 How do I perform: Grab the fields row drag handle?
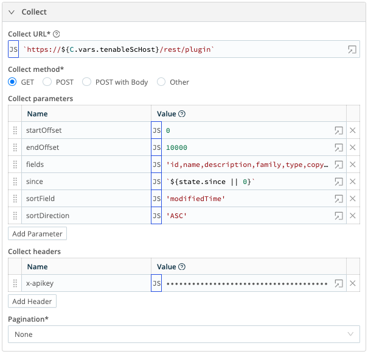[15, 165]
